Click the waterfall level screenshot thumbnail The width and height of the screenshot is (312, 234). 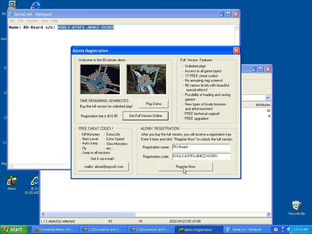click(146, 79)
